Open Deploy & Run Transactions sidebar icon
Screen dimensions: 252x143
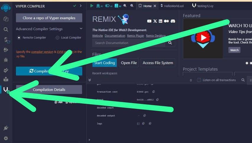tap(6, 50)
